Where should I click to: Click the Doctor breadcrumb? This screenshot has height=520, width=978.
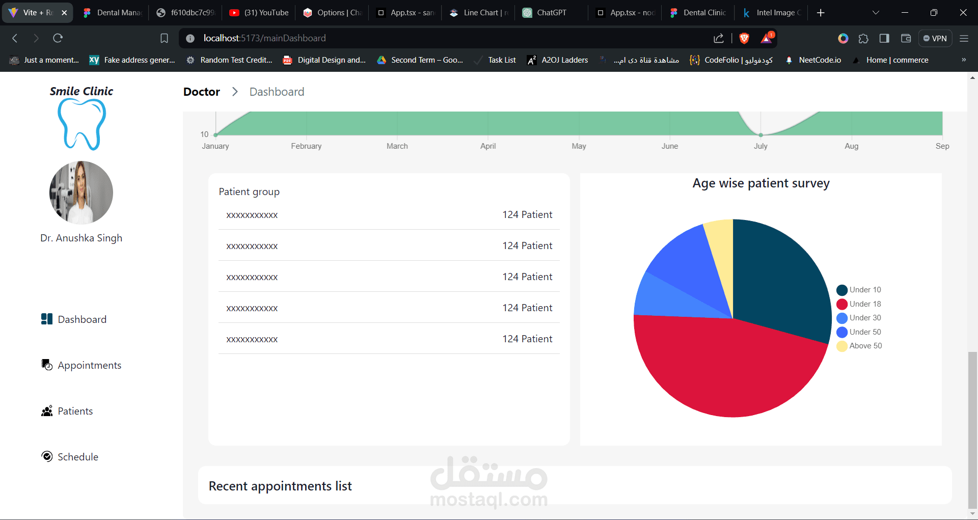pos(202,92)
